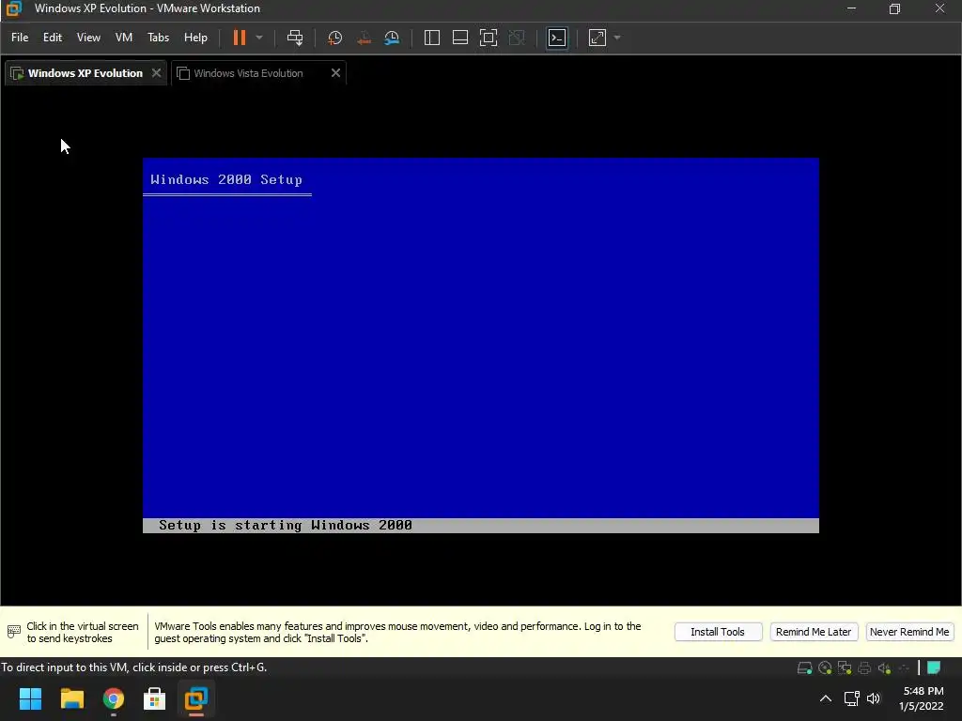The height and width of the screenshot is (721, 962).
Task: Click the CD/DVD drive status icon
Action: point(825,667)
